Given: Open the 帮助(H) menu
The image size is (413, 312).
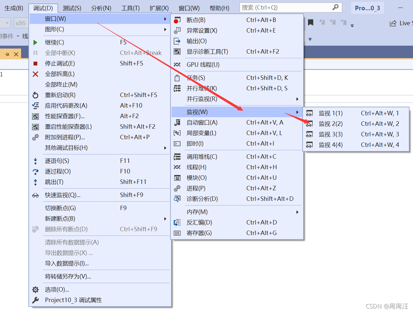Looking at the screenshot, I should (219, 8).
